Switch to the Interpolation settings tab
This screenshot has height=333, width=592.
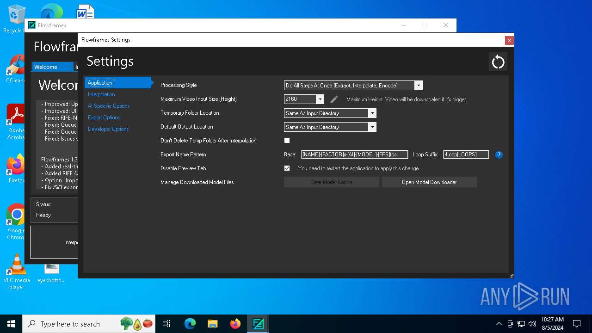(101, 94)
